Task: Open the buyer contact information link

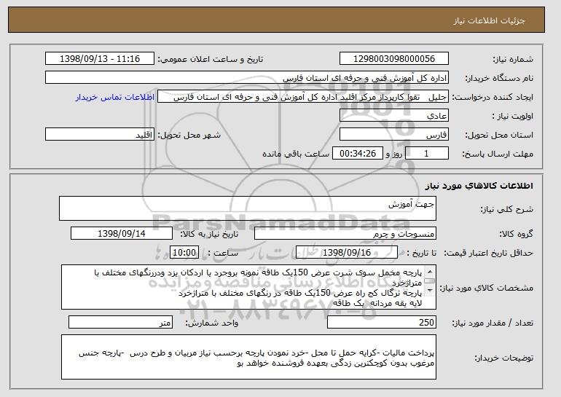Action: click(x=115, y=98)
